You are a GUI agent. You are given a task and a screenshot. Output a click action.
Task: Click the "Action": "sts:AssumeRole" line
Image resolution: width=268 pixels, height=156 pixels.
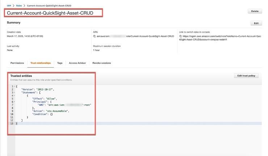pyautogui.click(x=51, y=111)
